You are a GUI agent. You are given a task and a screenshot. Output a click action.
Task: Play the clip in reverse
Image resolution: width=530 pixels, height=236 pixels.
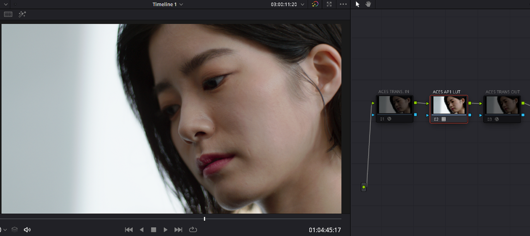click(x=142, y=229)
